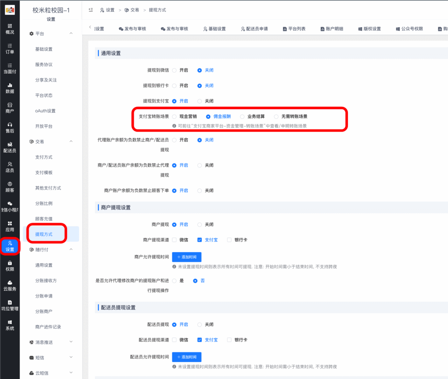Open the 数据 data chart icon
448x379 pixels.
pos(10,88)
